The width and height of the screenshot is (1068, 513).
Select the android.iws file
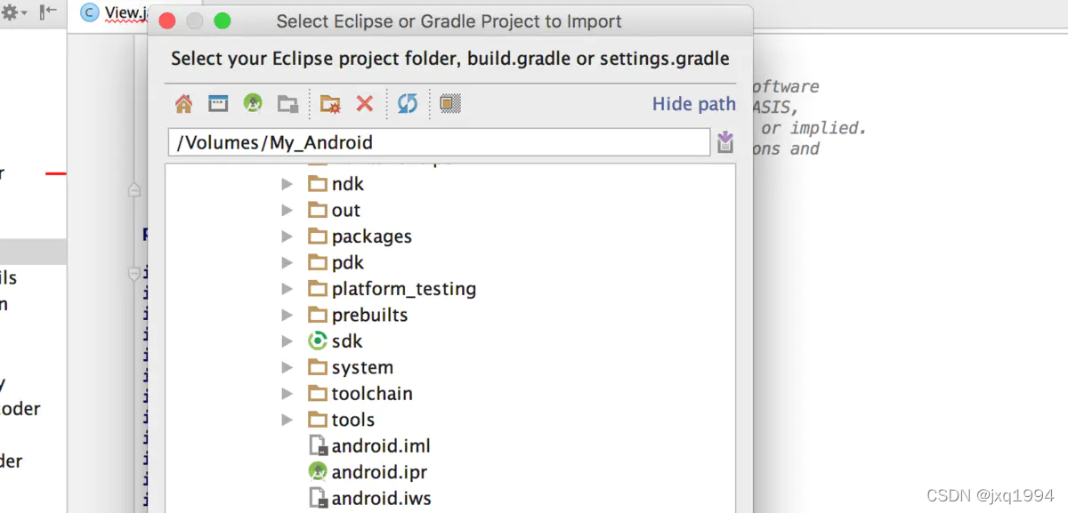click(382, 499)
